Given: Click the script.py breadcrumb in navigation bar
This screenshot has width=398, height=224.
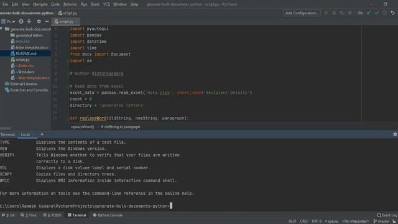Looking at the screenshot, I should [68, 13].
